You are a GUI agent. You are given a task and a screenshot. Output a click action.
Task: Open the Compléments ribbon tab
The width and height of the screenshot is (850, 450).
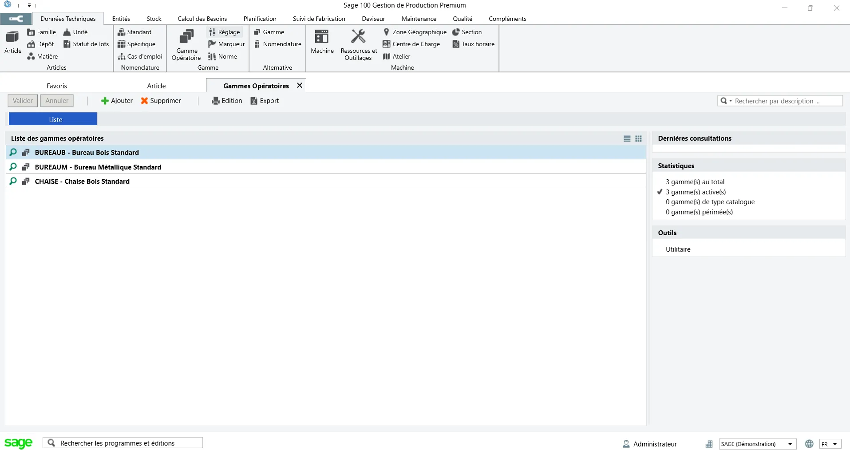click(x=507, y=19)
